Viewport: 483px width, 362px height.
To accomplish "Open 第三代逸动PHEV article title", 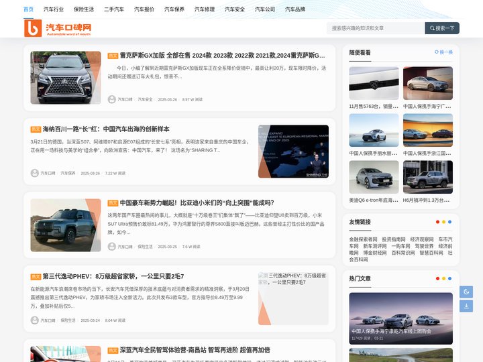I will point(113,276).
